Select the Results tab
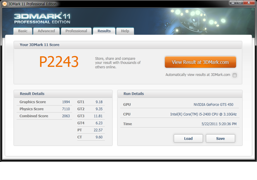The image size is (257, 180). (104, 31)
